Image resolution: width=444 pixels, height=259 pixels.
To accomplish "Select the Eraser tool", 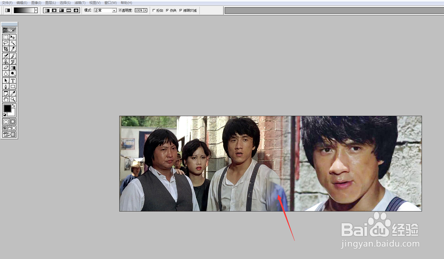I will click(x=6, y=68).
